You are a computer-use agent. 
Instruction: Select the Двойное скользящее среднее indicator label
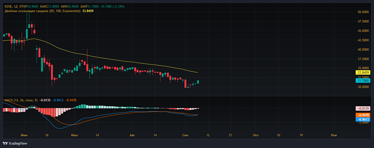click(x=42, y=11)
